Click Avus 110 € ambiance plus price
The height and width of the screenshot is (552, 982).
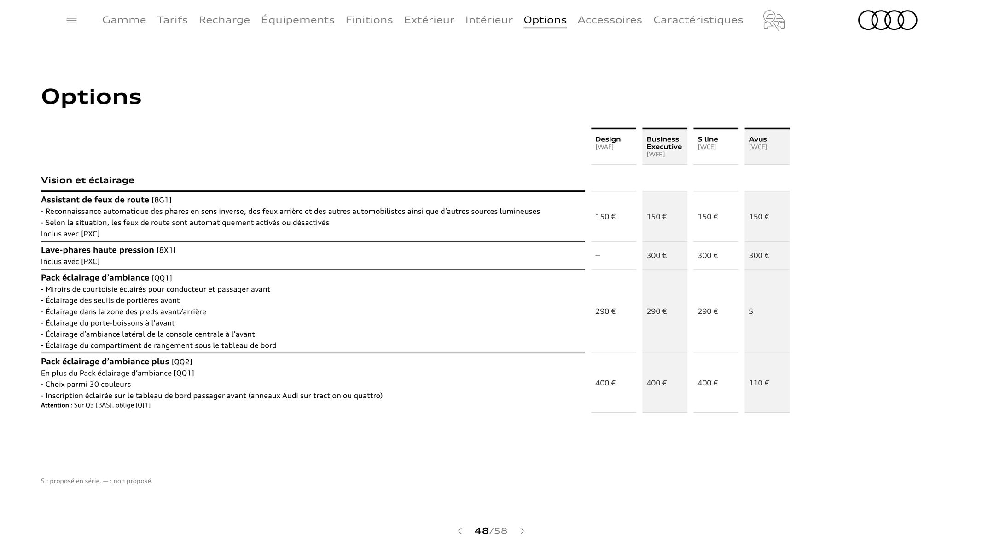pyautogui.click(x=759, y=383)
